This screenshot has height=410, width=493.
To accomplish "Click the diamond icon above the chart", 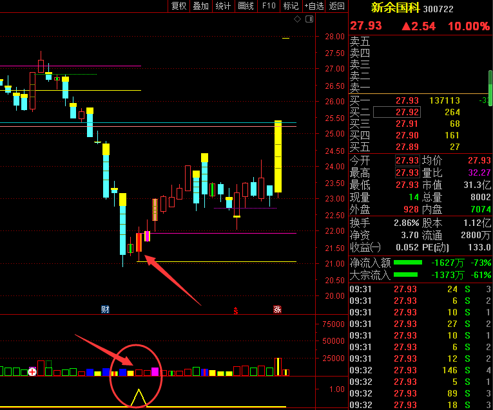I will pyautogui.click(x=297, y=19).
